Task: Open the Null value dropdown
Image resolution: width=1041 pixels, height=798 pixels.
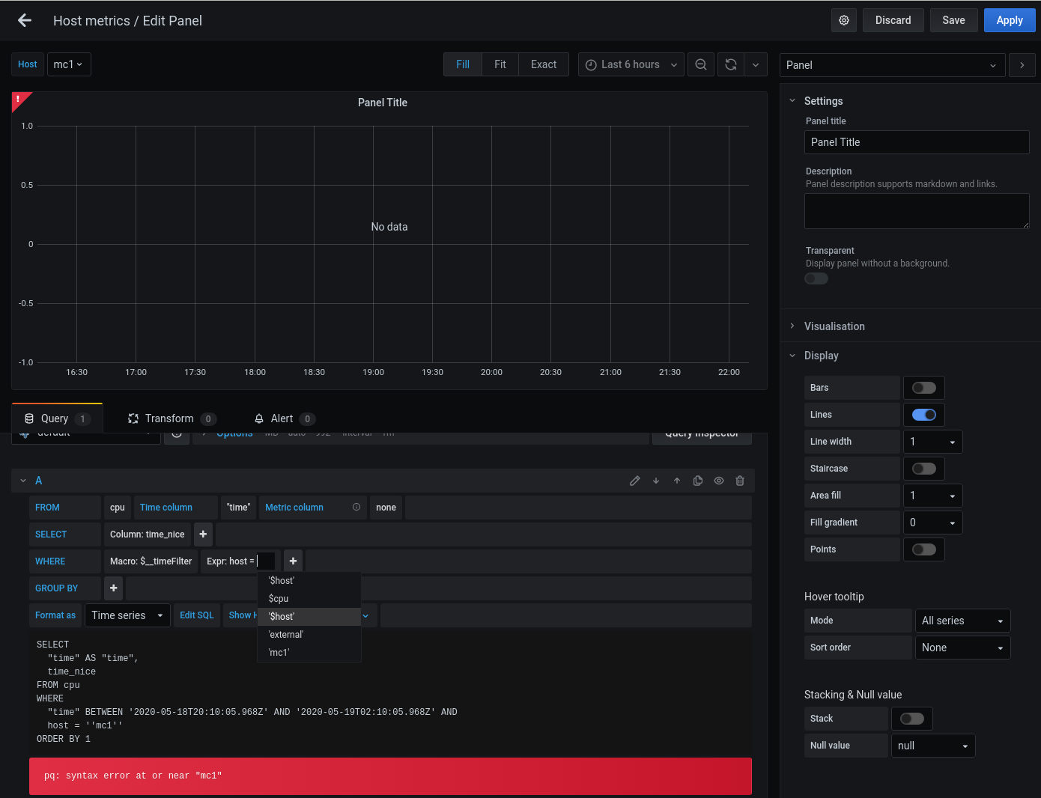Action: pyautogui.click(x=932, y=745)
